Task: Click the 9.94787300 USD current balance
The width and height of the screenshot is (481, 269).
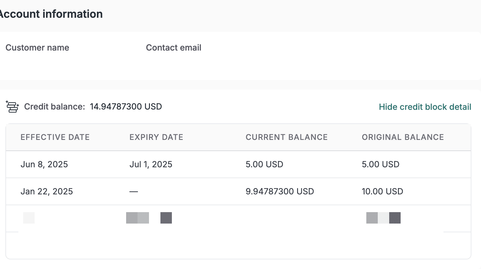Action: pos(280,191)
